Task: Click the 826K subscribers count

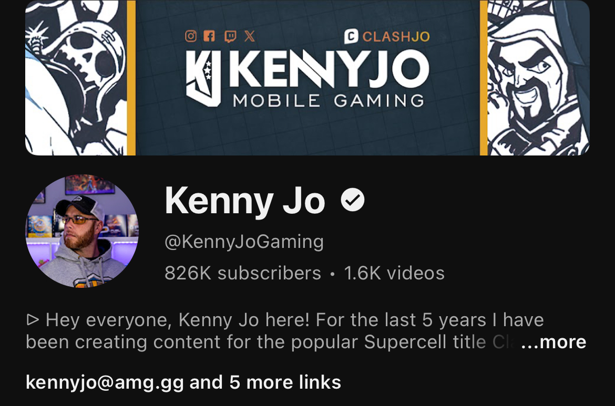Action: click(x=243, y=273)
